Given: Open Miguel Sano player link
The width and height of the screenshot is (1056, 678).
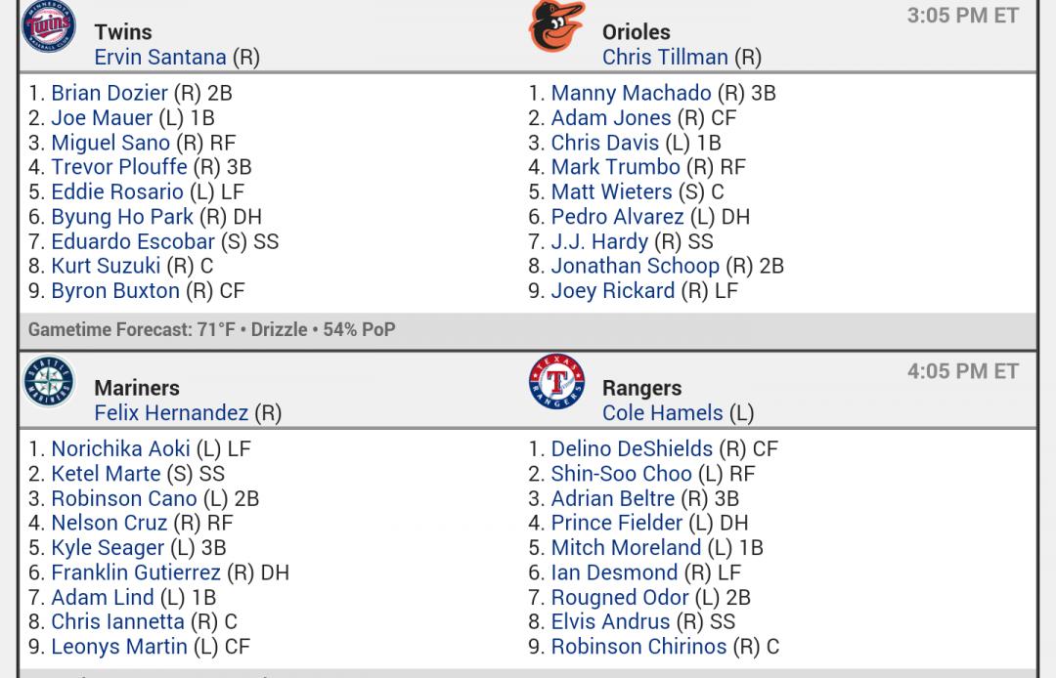Looking at the screenshot, I should tap(110, 143).
